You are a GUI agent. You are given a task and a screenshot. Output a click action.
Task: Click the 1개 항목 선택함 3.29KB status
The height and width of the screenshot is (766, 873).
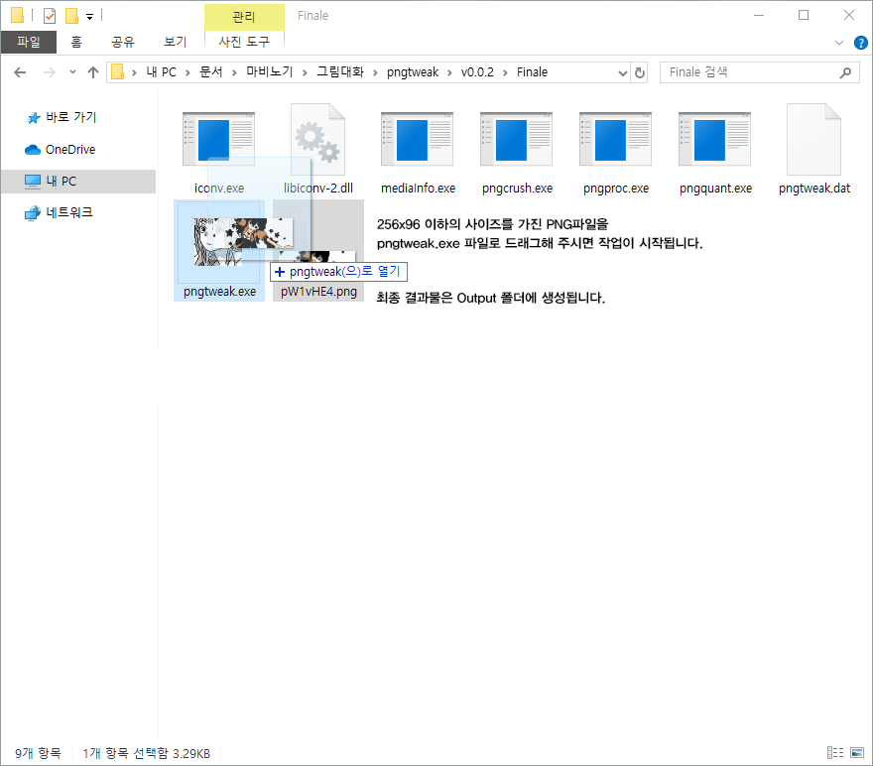pyautogui.click(x=147, y=753)
